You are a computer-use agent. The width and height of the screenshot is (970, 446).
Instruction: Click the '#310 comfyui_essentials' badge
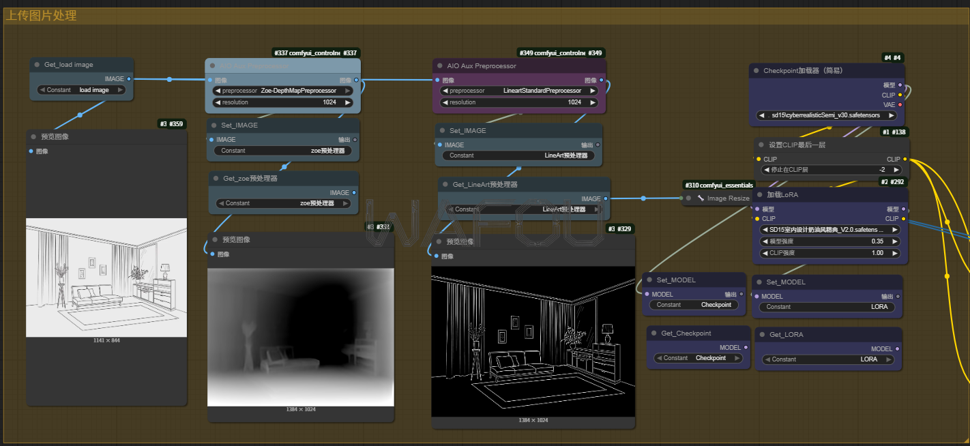click(x=719, y=185)
